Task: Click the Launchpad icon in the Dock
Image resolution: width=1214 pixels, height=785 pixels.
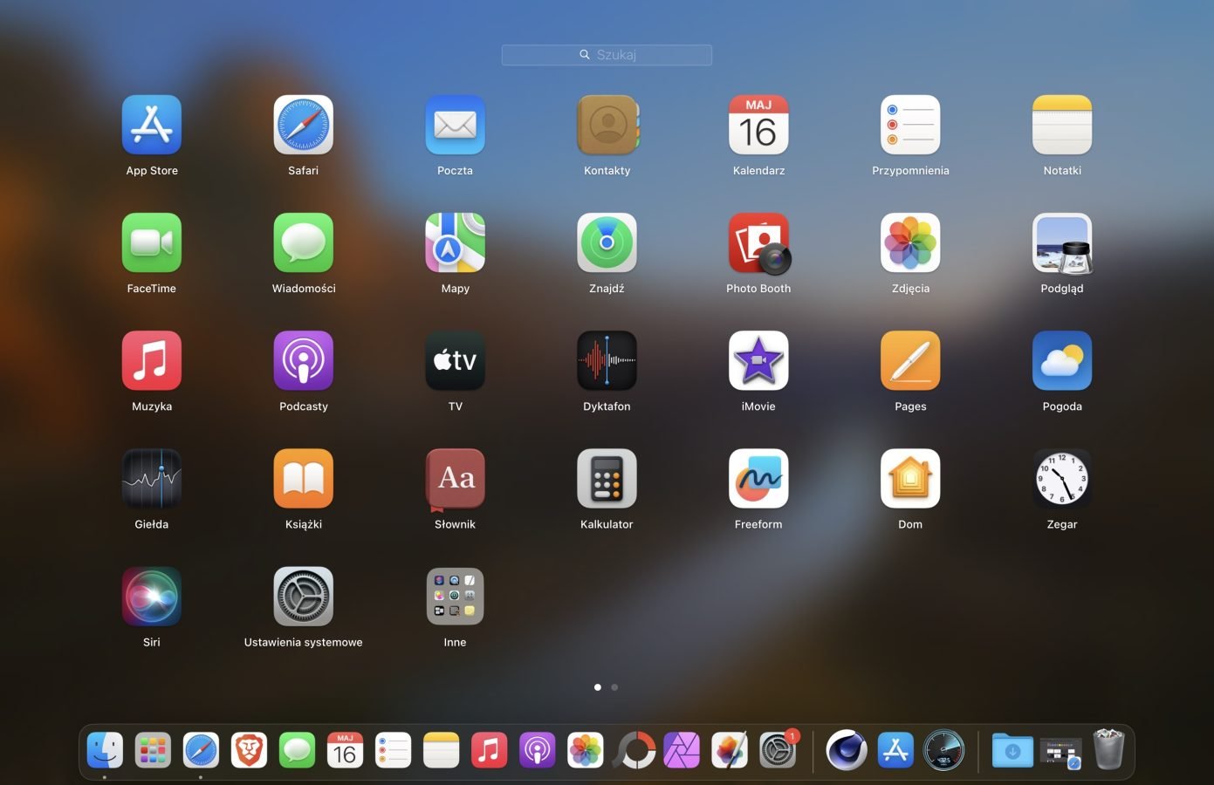Action: point(153,750)
